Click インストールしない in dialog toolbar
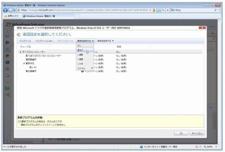 (44, 41)
